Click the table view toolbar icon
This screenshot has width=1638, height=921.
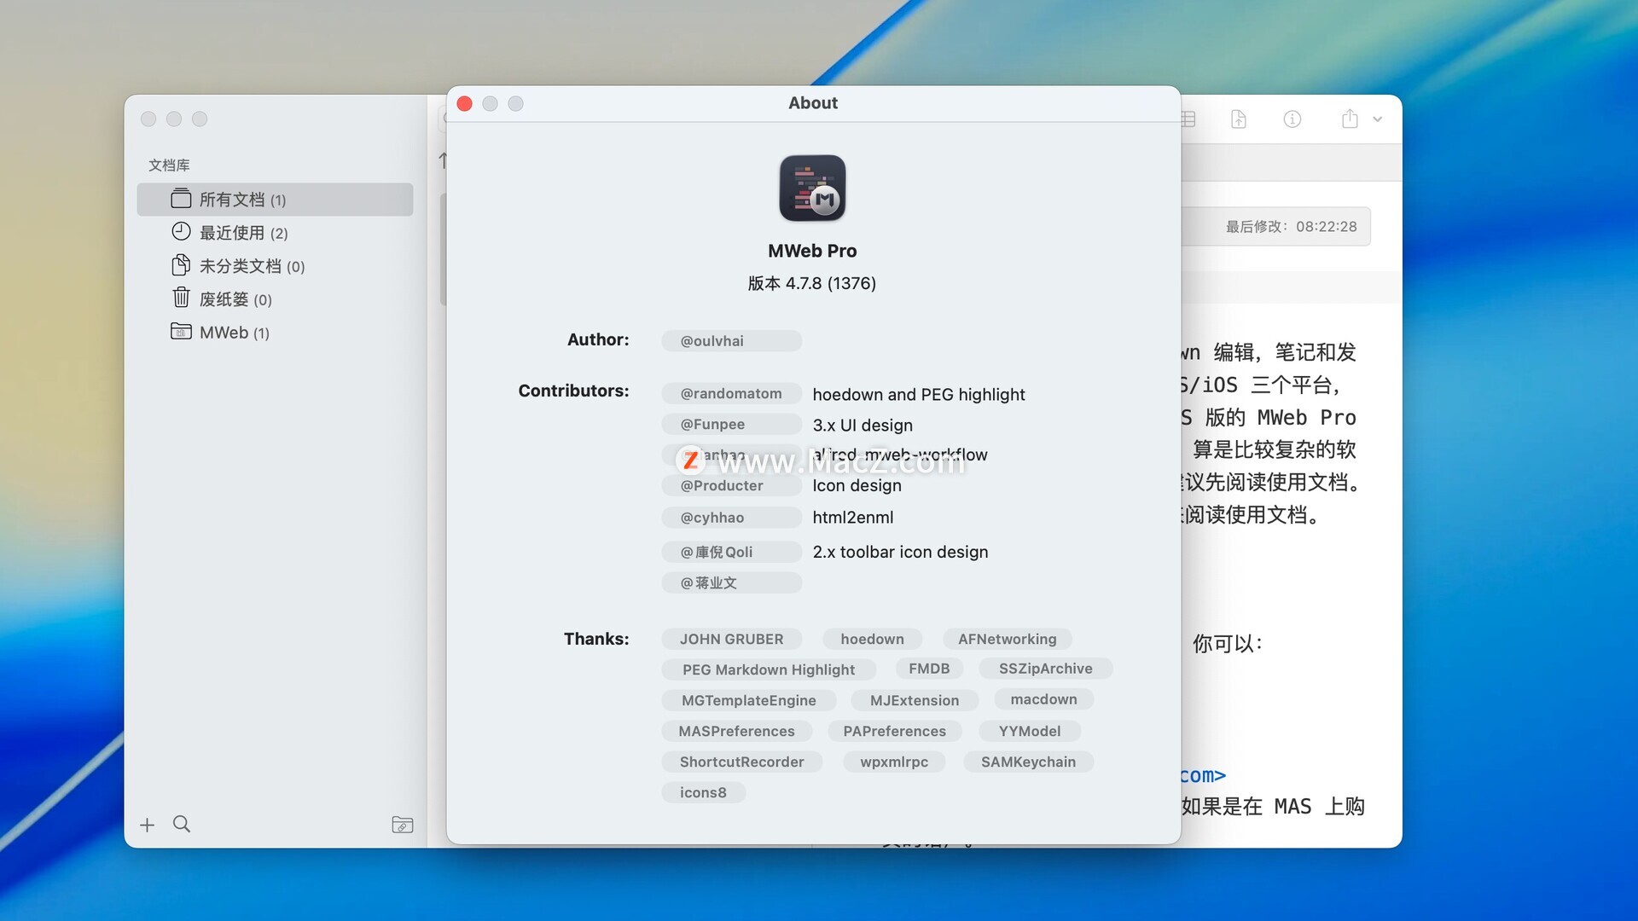(x=1188, y=119)
